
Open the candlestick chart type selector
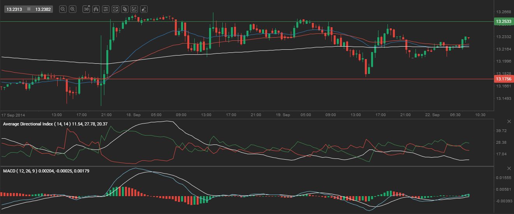pyautogui.click(x=96, y=9)
